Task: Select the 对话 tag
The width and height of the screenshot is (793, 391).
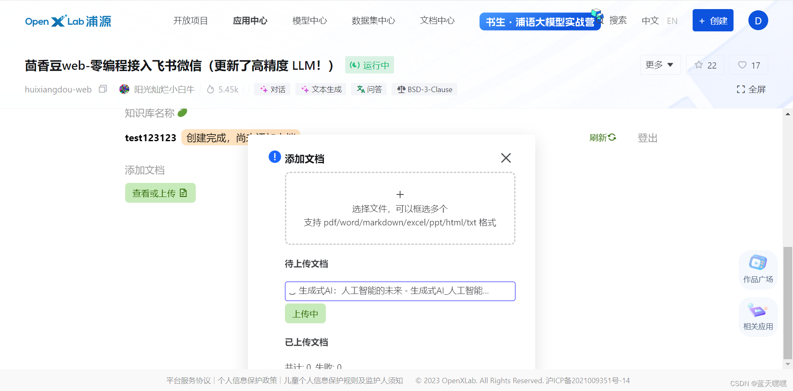Action: (x=272, y=89)
